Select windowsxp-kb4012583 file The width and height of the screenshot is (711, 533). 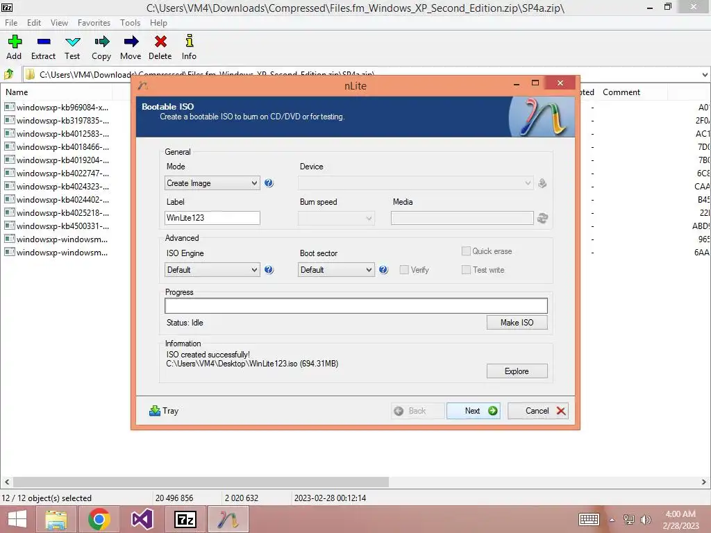click(57, 134)
